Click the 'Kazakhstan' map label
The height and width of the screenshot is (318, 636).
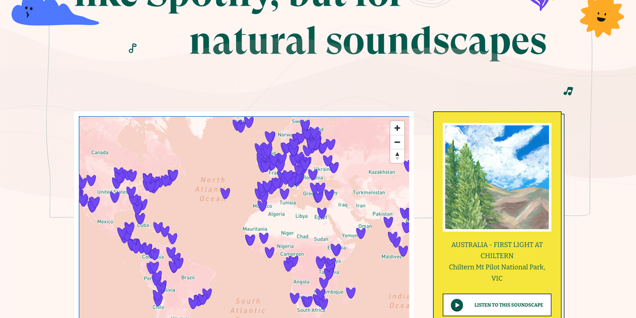pyautogui.click(x=382, y=172)
